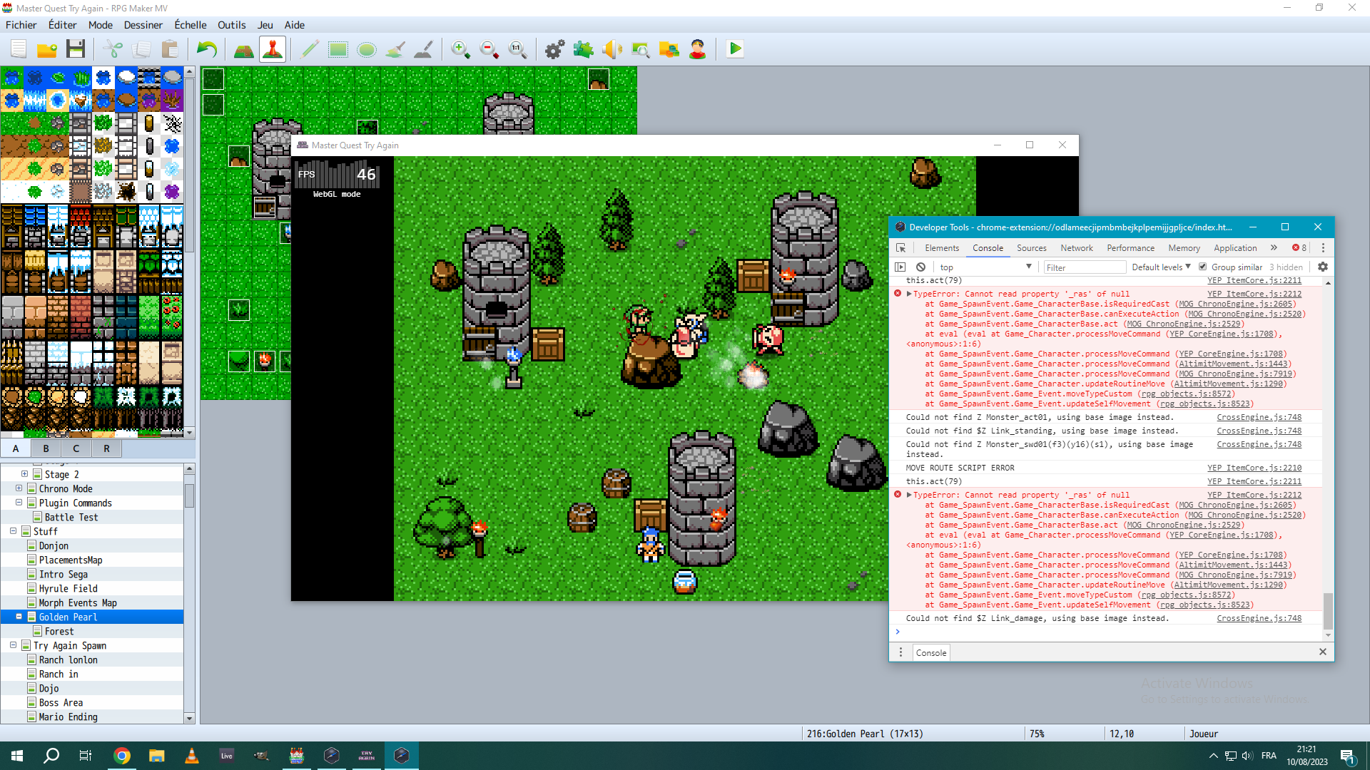Switch to Map editing mode icon
This screenshot has height=770, width=1370.
(244, 49)
